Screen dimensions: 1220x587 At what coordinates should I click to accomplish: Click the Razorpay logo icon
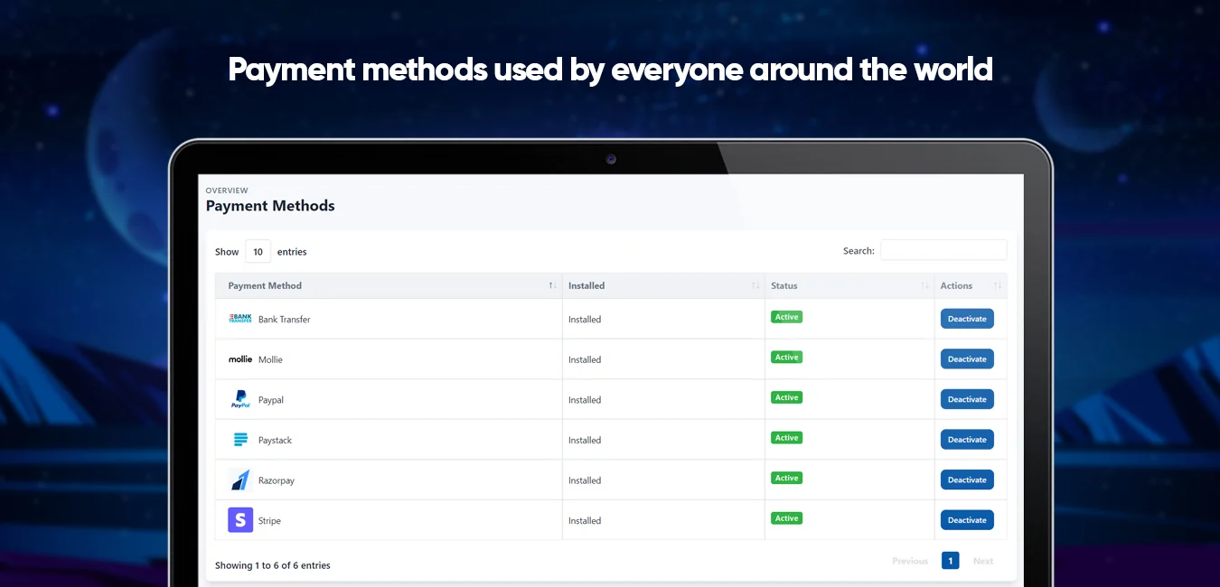click(x=240, y=480)
